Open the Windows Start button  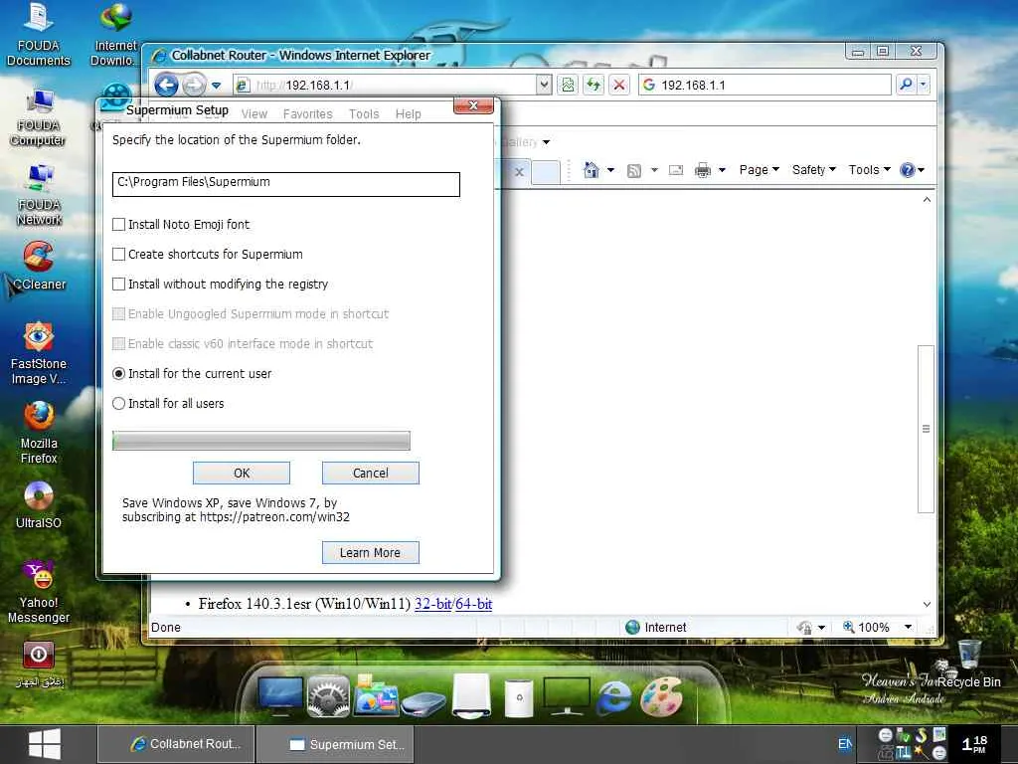pos(45,744)
